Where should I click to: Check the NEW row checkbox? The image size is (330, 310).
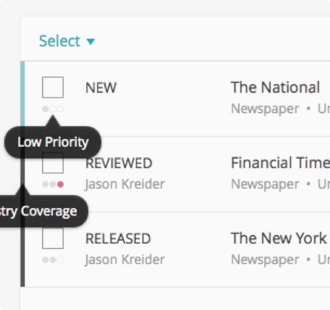tap(53, 87)
